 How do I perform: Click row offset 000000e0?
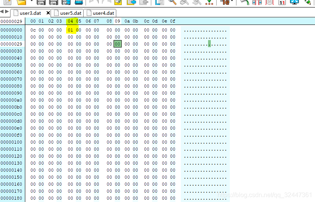pos(11,128)
